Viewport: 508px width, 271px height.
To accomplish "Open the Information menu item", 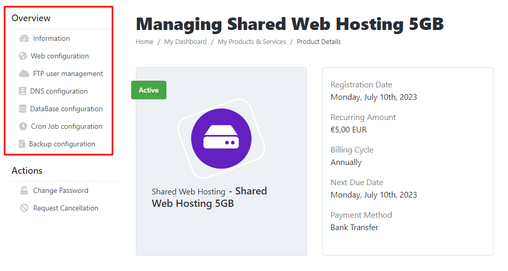I will pyautogui.click(x=51, y=38).
